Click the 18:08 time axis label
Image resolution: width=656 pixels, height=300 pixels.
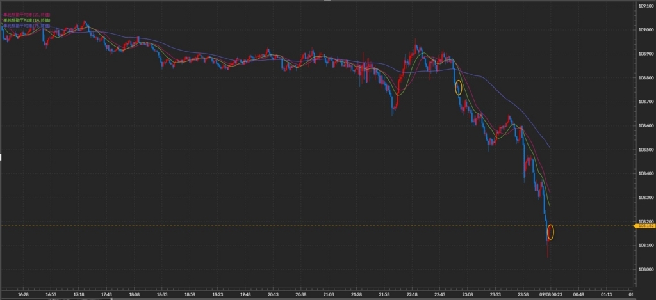[135, 294]
